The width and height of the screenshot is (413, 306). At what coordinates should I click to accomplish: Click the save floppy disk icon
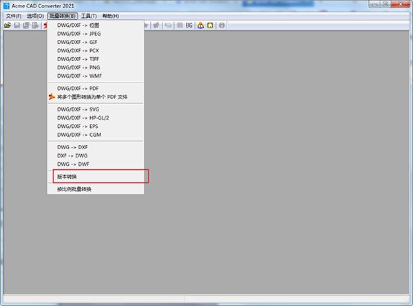pos(17,25)
